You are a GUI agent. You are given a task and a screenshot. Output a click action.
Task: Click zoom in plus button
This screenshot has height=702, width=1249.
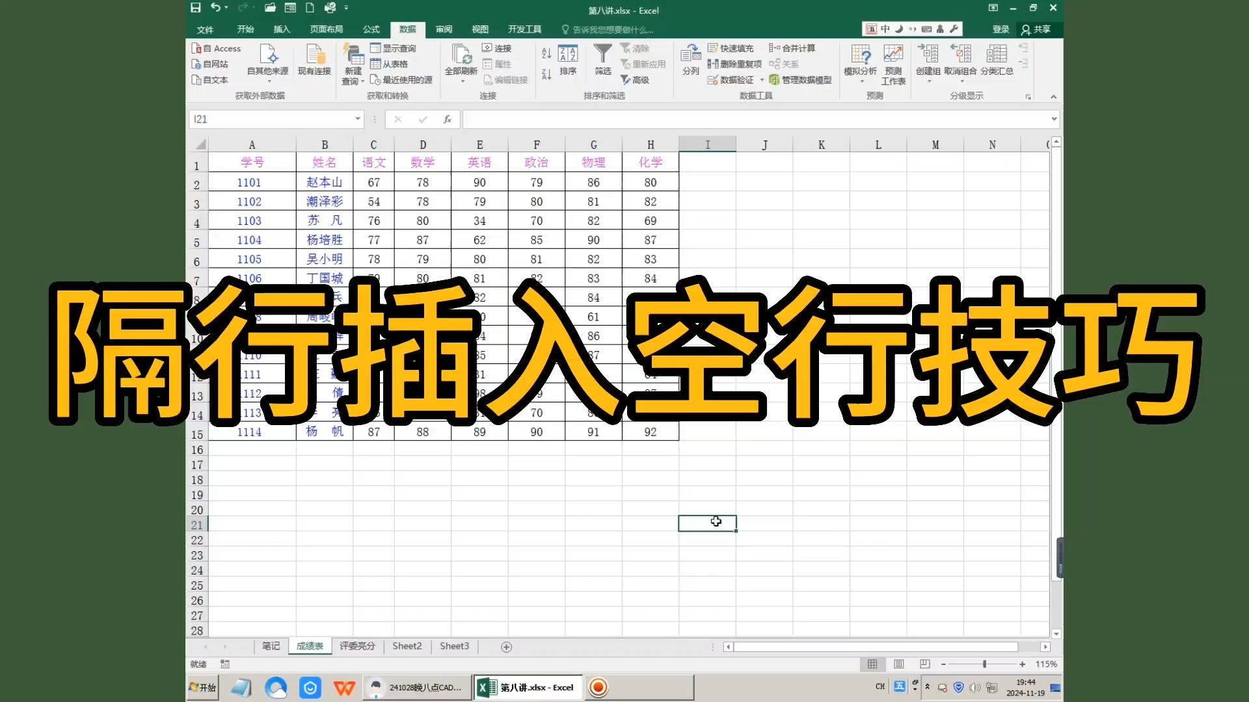coord(1023,664)
